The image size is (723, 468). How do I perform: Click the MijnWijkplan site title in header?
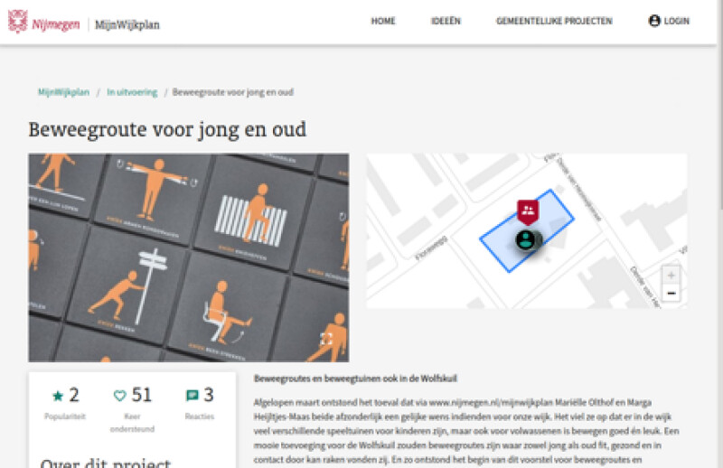click(127, 24)
